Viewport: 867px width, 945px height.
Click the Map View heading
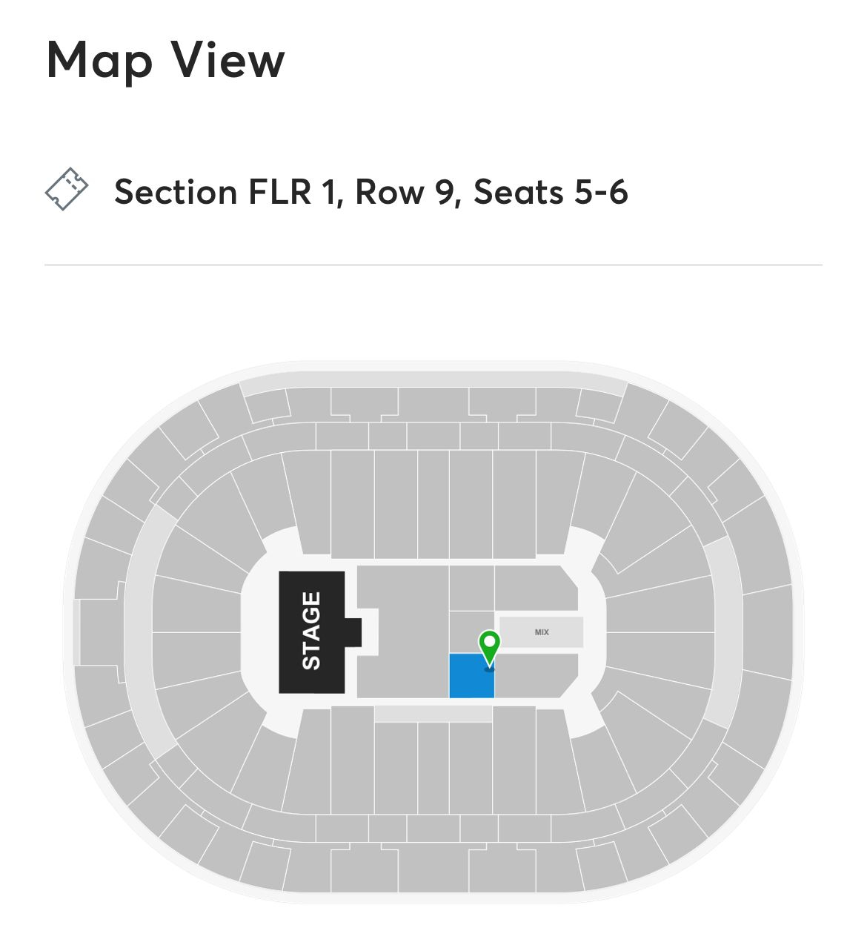(166, 61)
